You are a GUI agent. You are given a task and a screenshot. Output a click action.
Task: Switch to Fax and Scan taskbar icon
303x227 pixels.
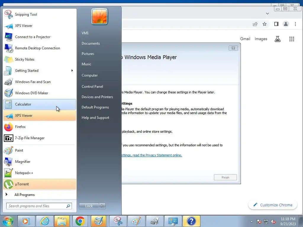(x=154, y=221)
